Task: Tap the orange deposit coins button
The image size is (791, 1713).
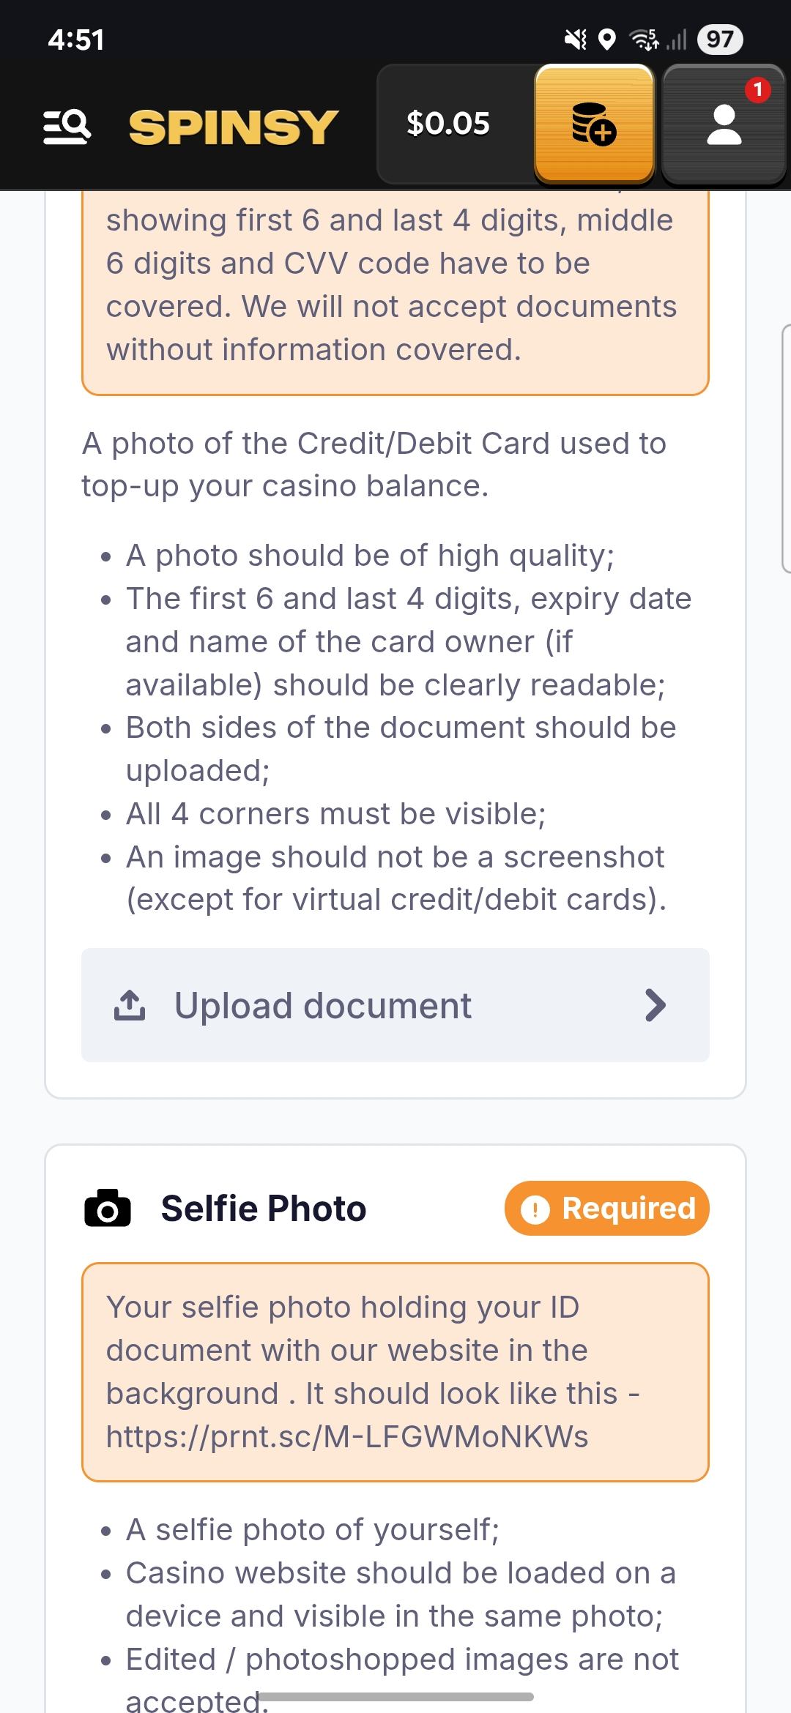Action: (x=594, y=123)
